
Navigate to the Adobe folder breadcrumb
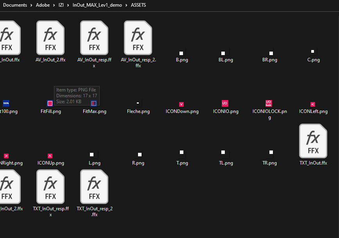click(x=43, y=5)
